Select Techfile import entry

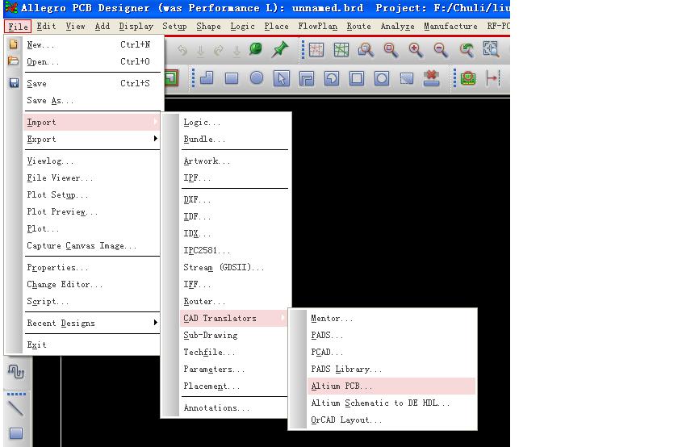click(233, 352)
